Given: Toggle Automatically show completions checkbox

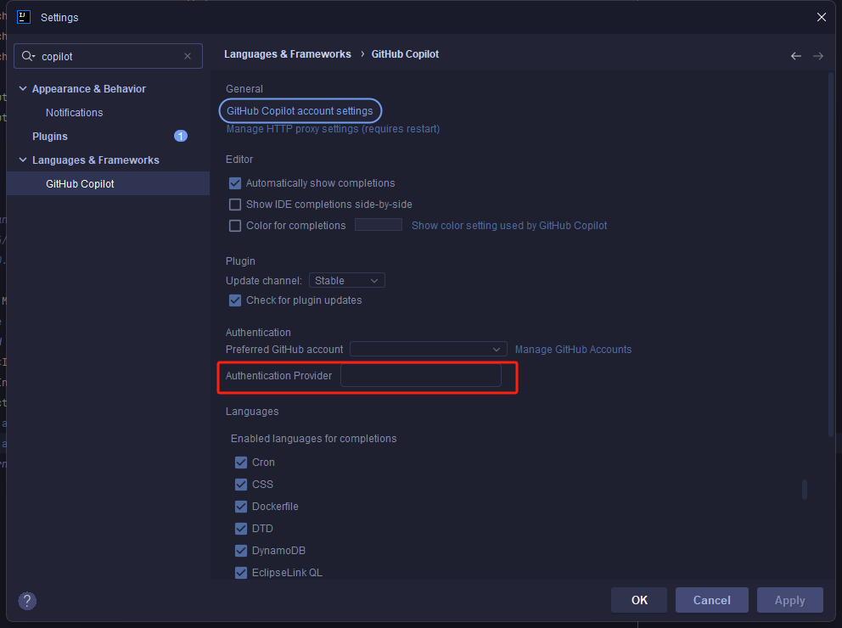Looking at the screenshot, I should 234,183.
